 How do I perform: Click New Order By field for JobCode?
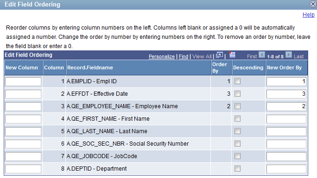(286, 156)
